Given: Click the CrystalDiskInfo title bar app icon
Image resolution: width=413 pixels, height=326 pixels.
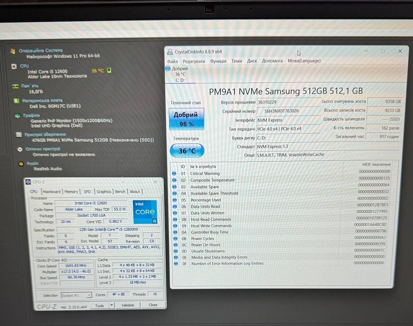Looking at the screenshot, I should click(x=170, y=52).
